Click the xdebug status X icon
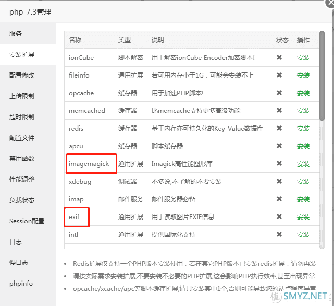 (x=279, y=181)
